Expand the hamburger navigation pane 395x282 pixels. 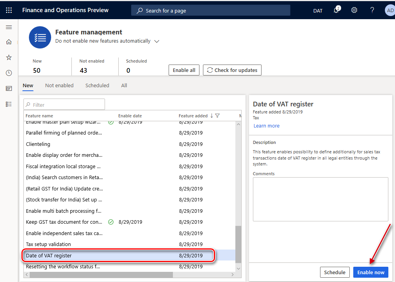pyautogui.click(x=9, y=27)
